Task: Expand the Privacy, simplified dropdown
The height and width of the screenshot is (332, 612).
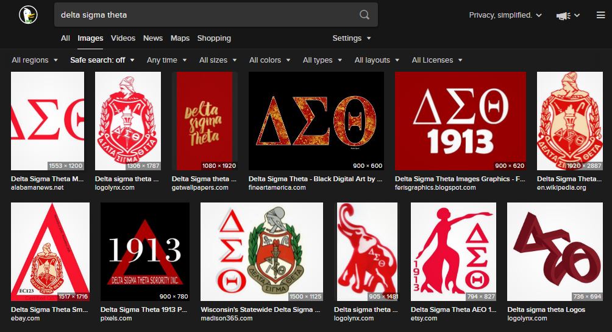Action: [x=505, y=15]
